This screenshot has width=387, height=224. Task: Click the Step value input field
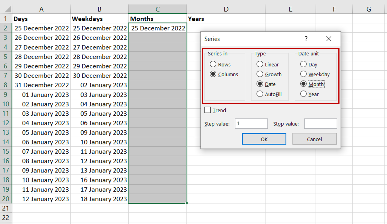coord(251,124)
